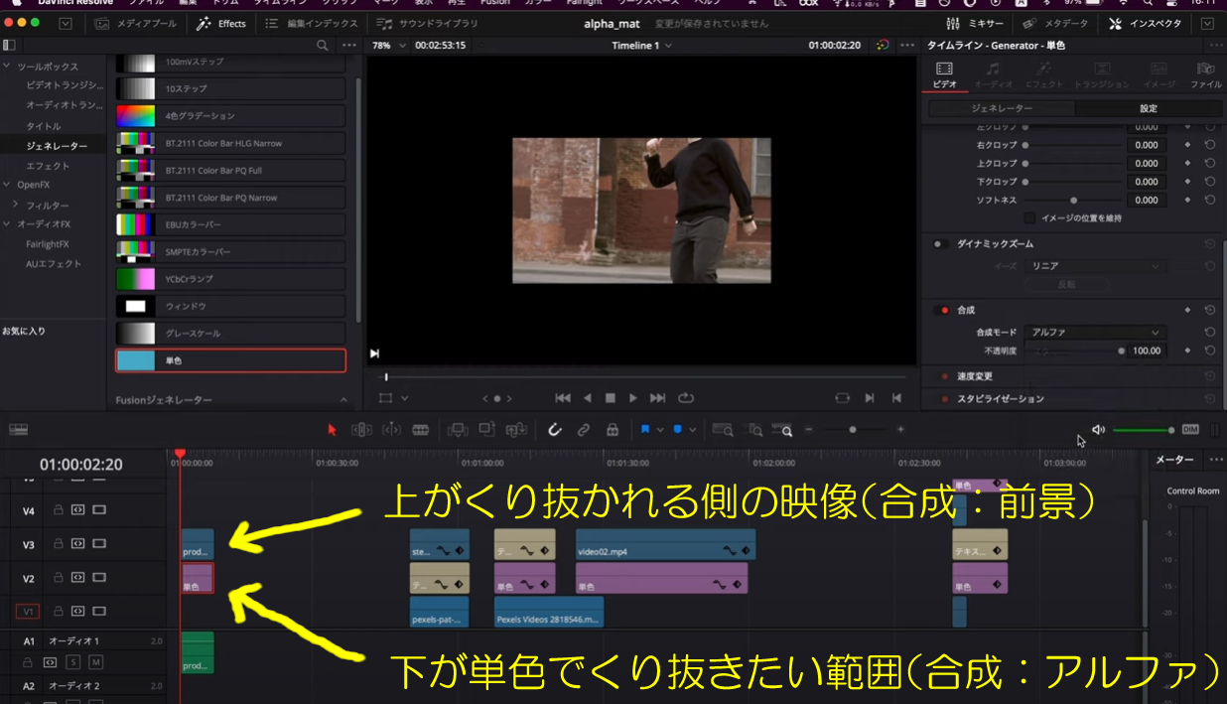Image resolution: width=1227 pixels, height=704 pixels.
Task: Click the play reverse button
Action: click(587, 398)
